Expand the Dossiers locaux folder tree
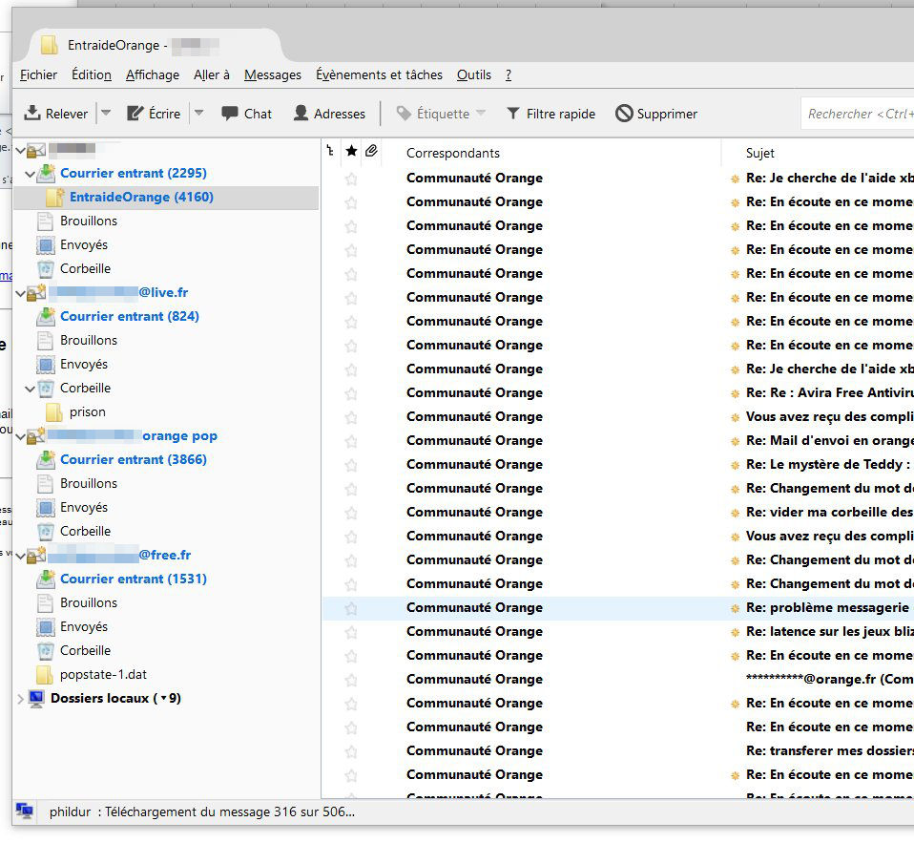Screen dimensions: 914x843 21,699
